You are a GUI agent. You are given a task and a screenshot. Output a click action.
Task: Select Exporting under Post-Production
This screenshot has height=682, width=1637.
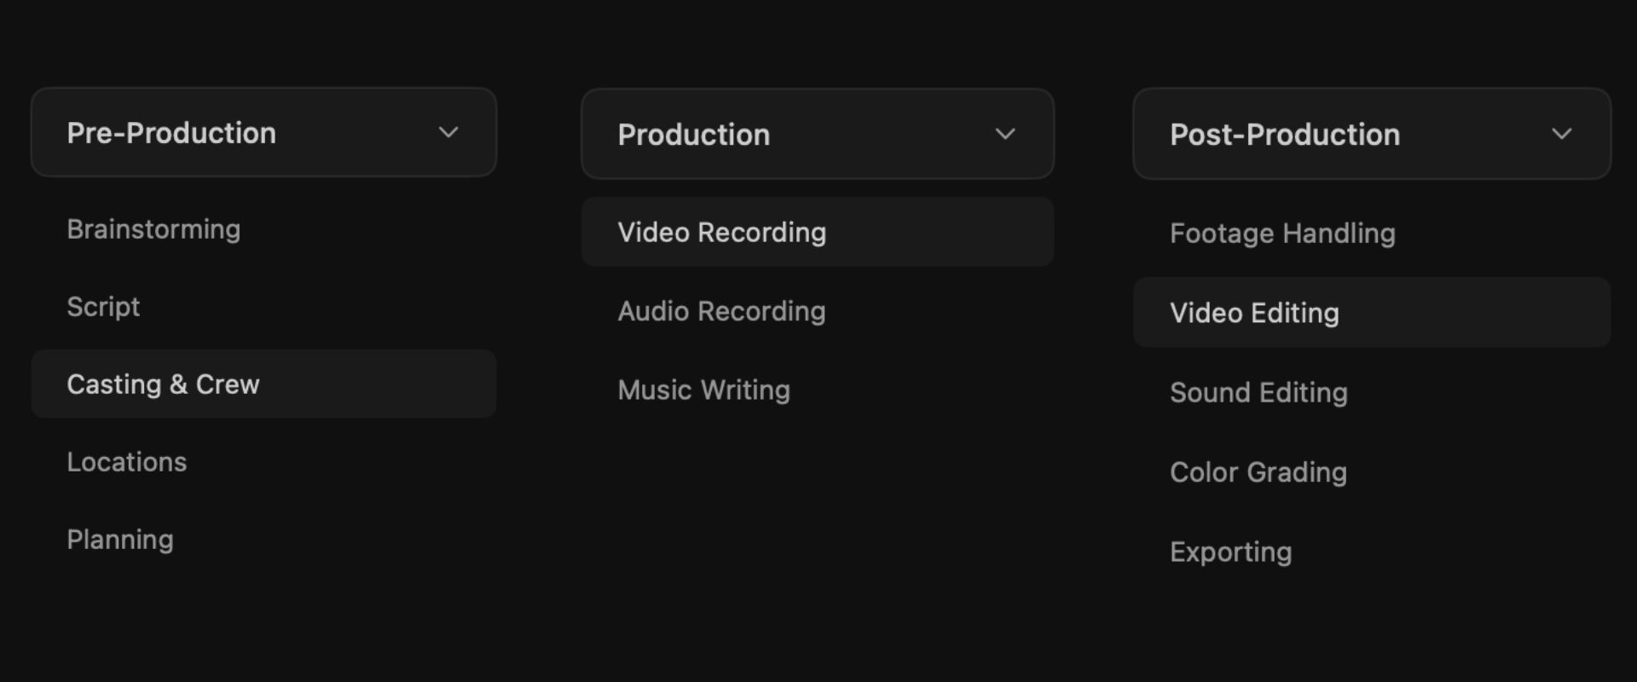point(1230,552)
